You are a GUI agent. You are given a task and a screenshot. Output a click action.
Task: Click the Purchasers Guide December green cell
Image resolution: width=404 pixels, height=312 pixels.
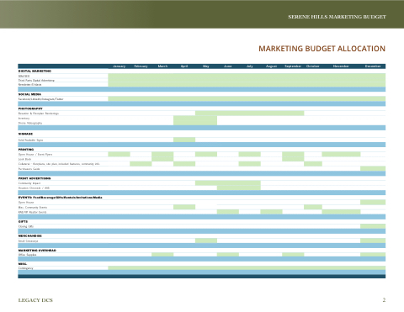pyautogui.click(x=373, y=169)
